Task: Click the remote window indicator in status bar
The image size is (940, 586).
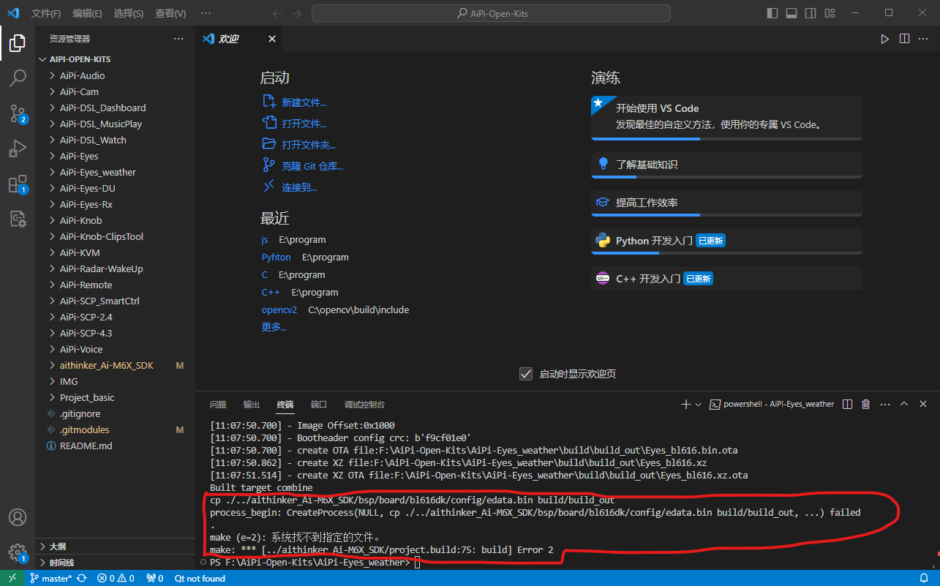Action: [12, 578]
